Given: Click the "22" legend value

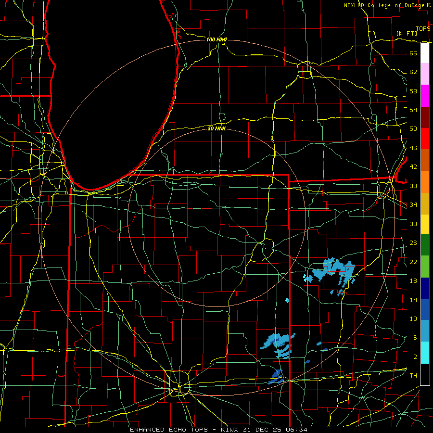Looking at the screenshot, I should 413,262.
